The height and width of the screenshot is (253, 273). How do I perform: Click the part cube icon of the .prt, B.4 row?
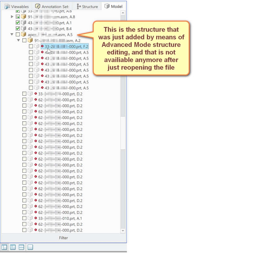click(x=24, y=29)
